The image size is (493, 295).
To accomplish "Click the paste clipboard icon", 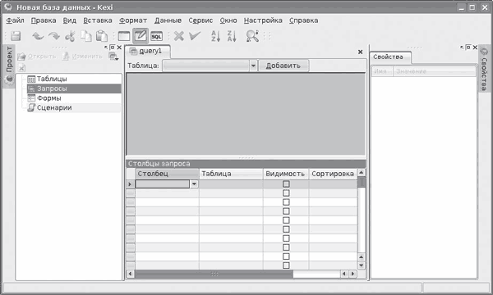I will 102,36.
